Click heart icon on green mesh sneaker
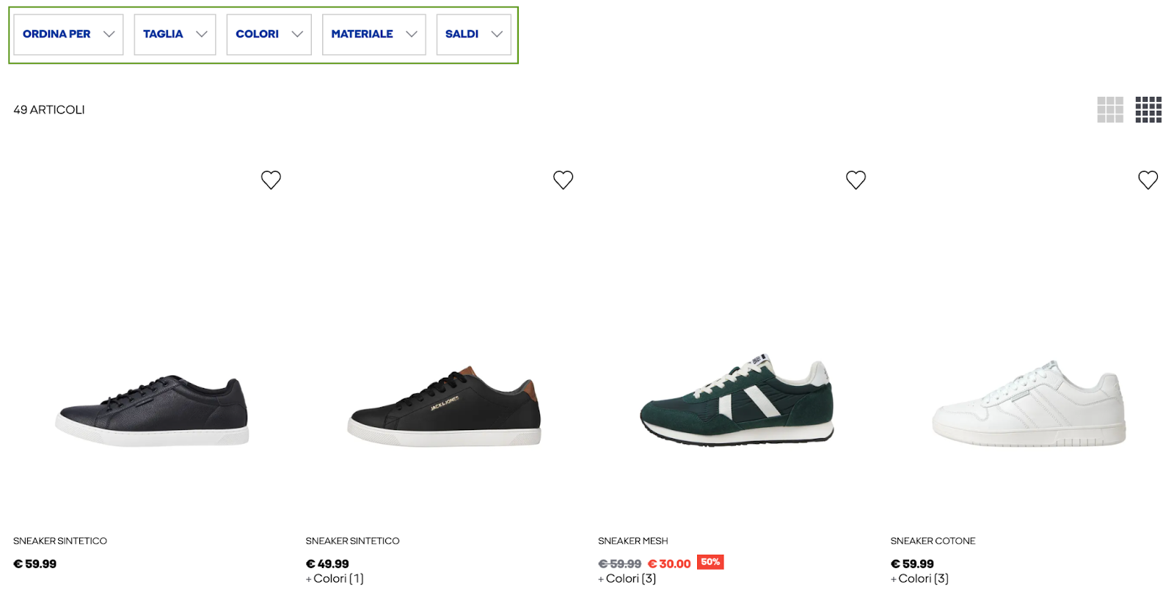This screenshot has height=590, width=1174. pos(856,180)
